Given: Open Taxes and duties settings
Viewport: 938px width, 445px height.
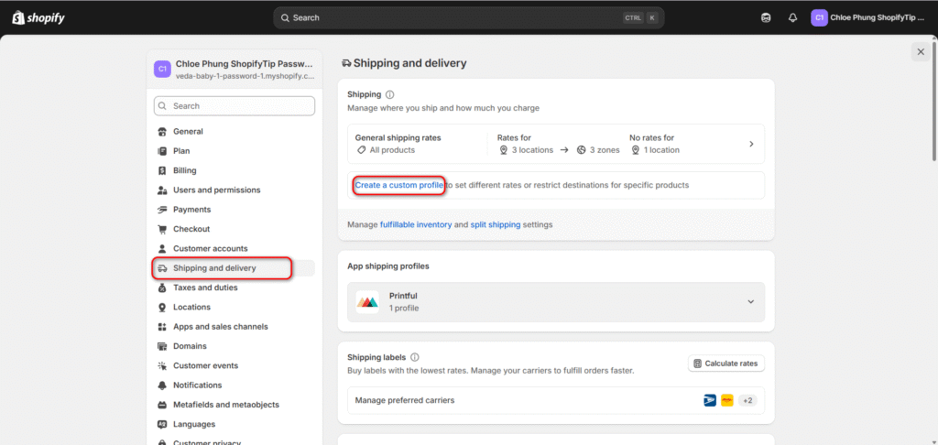Looking at the screenshot, I should coord(234,288).
